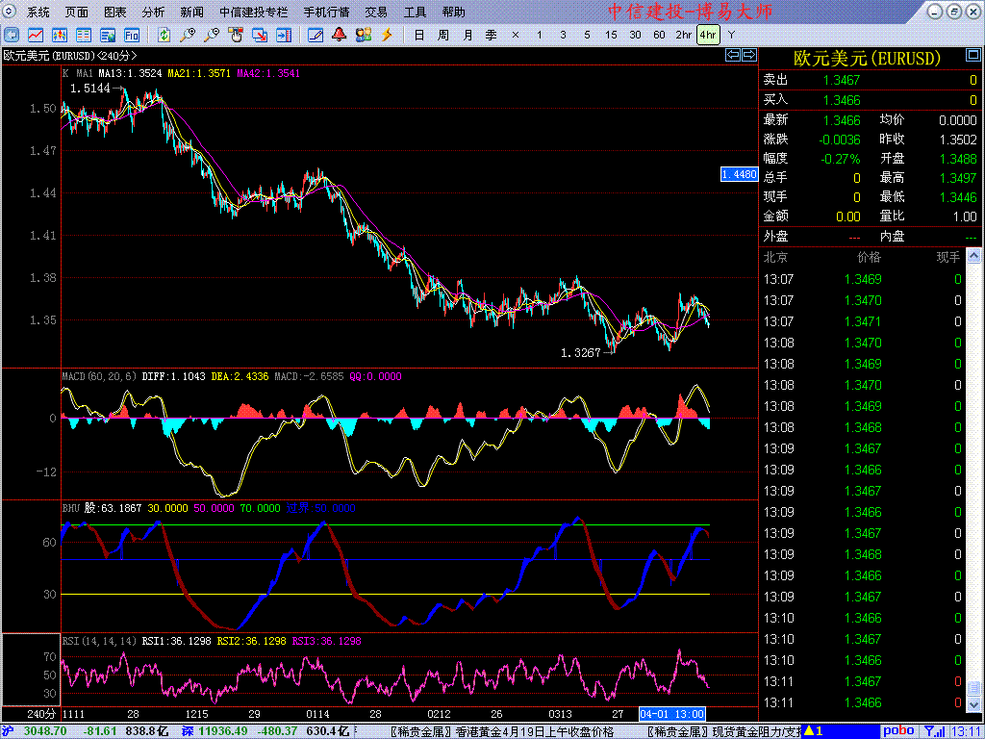985x739 pixels.
Task: Click the hand pointer selection icon
Action: click(236, 36)
